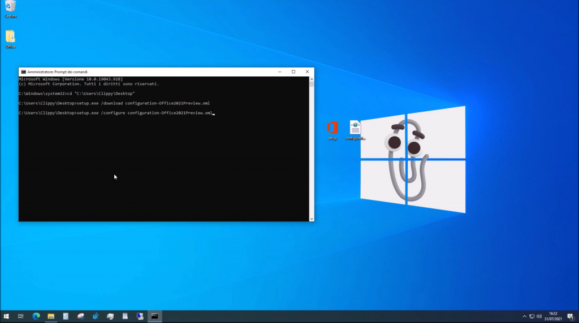Show hidden system tray icons
Image resolution: width=579 pixels, height=323 pixels.
tap(524, 316)
